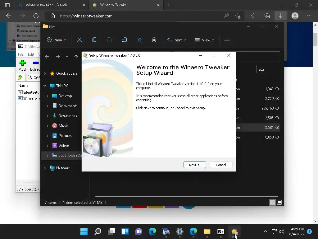Viewport: 318px width, 239px height.
Task: Open browser Collections icon
Action: (267, 16)
